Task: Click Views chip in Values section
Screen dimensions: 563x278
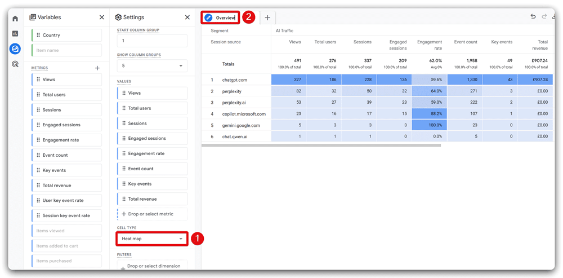Action: pyautogui.click(x=152, y=93)
